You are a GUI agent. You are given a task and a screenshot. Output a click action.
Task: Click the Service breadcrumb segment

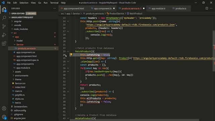pos(76,13)
